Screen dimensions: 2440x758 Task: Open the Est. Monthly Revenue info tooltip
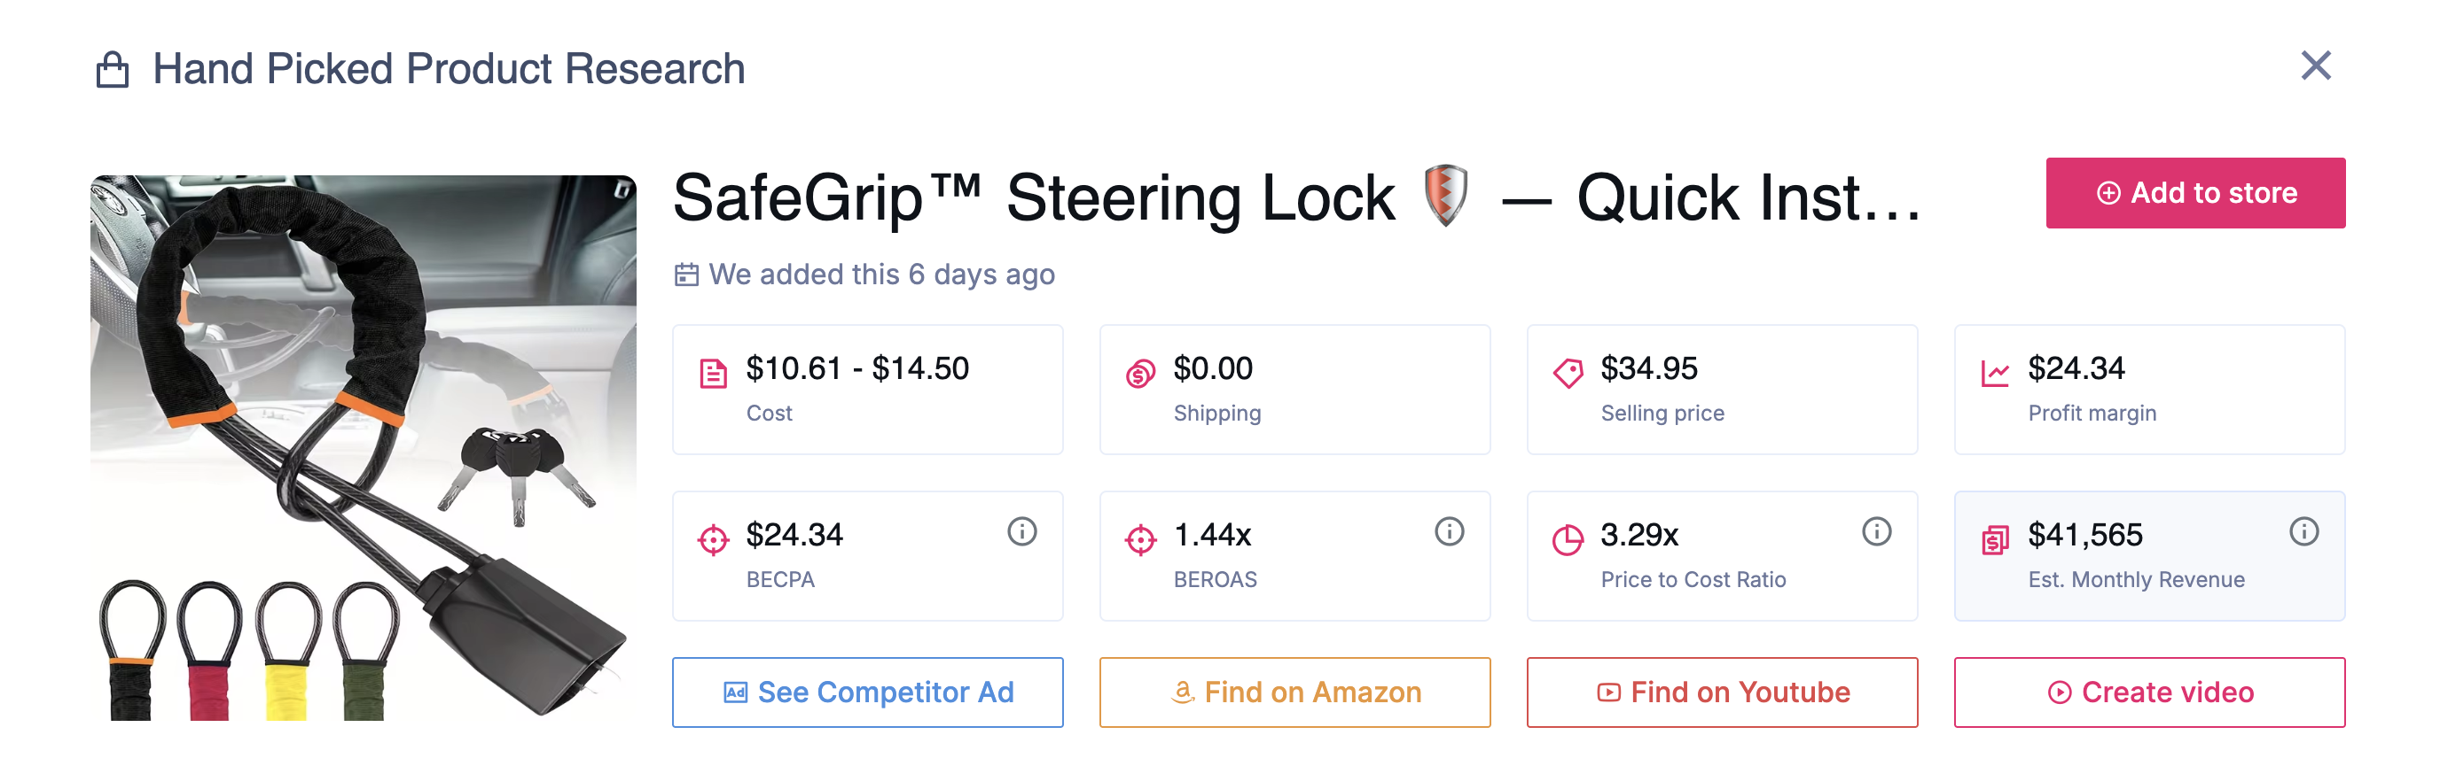point(2305,532)
